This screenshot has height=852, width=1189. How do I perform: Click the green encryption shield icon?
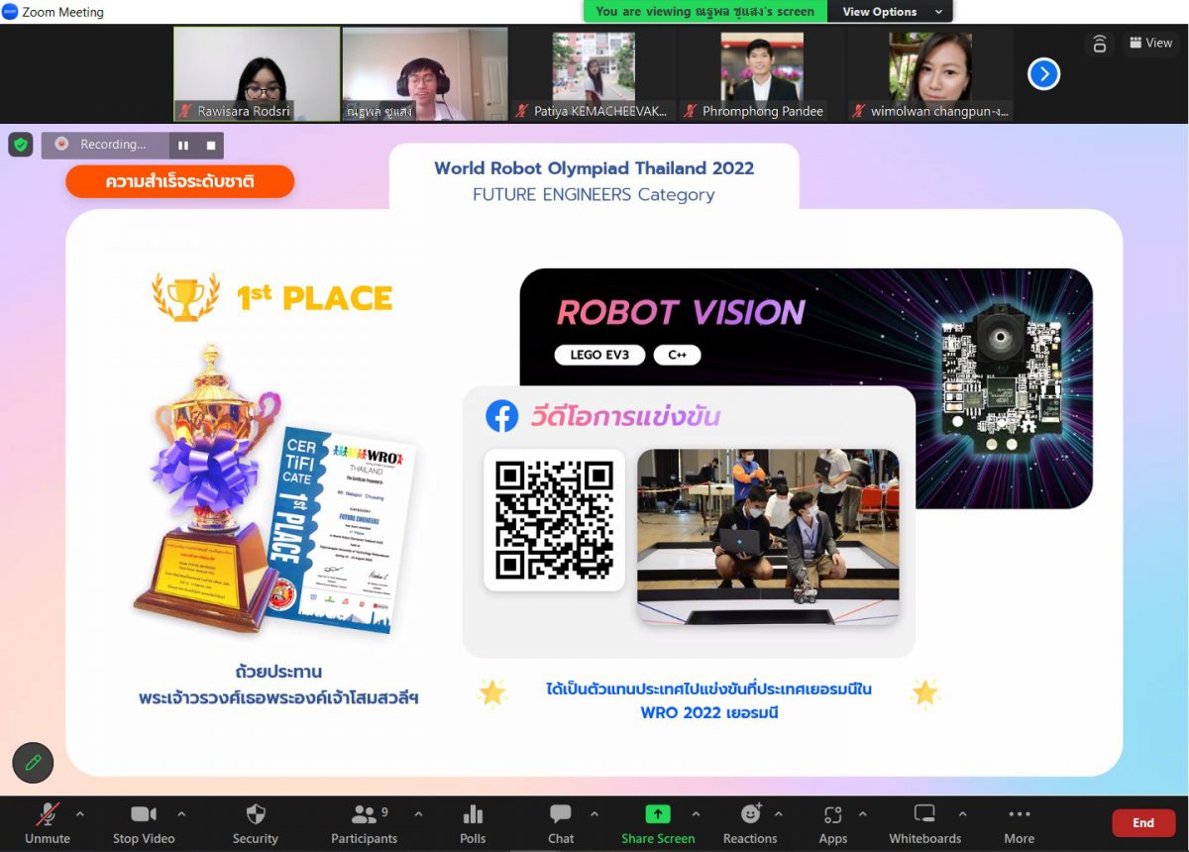coord(21,145)
